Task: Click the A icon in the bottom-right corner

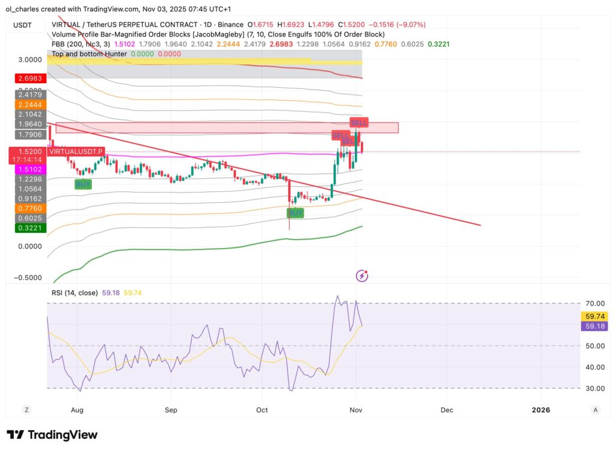Action: 595,409
